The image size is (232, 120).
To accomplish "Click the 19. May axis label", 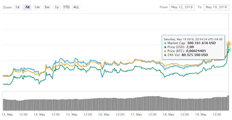I will [201, 114].
